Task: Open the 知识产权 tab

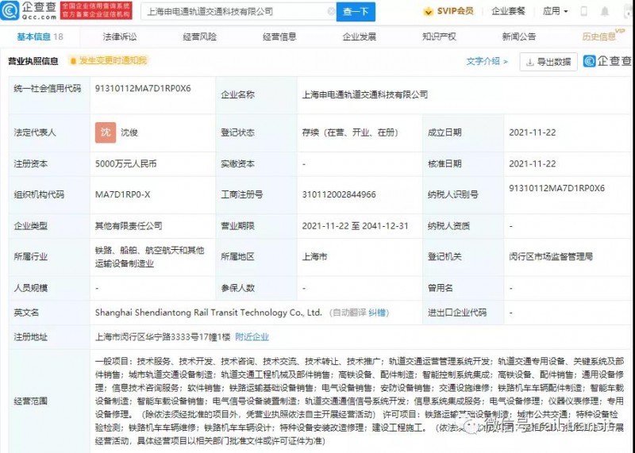Action: coord(439,36)
